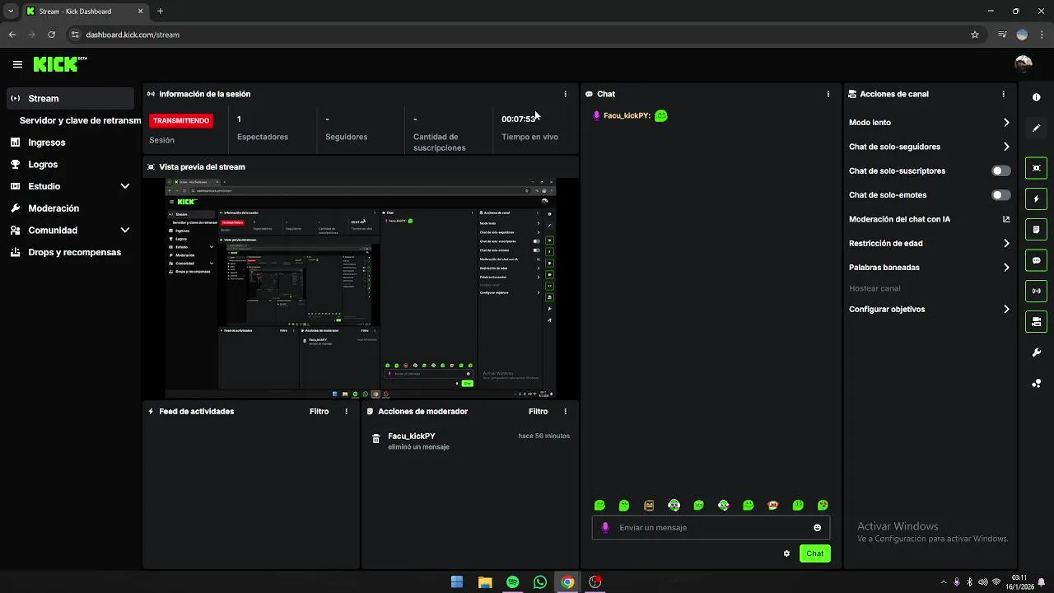Image resolution: width=1054 pixels, height=593 pixels.
Task: Open the emoji picker in message box
Action: (817, 528)
